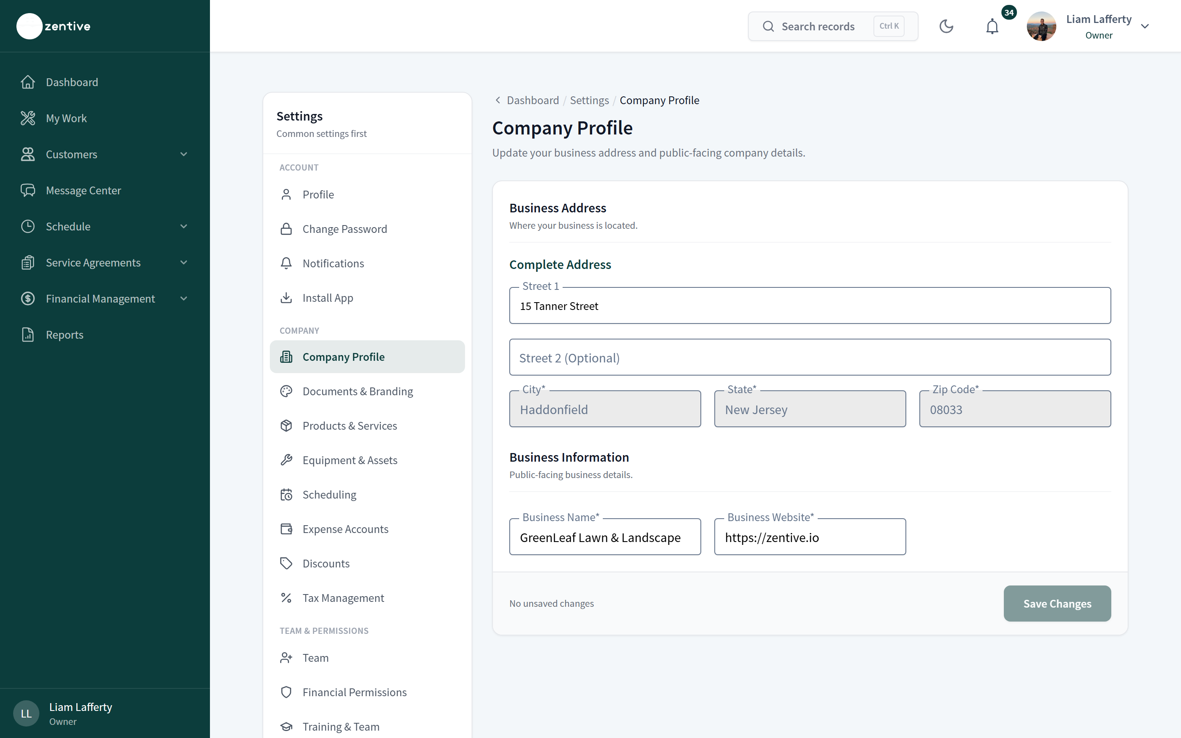Click the Team add-user icon
Viewport: 1181px width, 738px height.
(x=287, y=658)
